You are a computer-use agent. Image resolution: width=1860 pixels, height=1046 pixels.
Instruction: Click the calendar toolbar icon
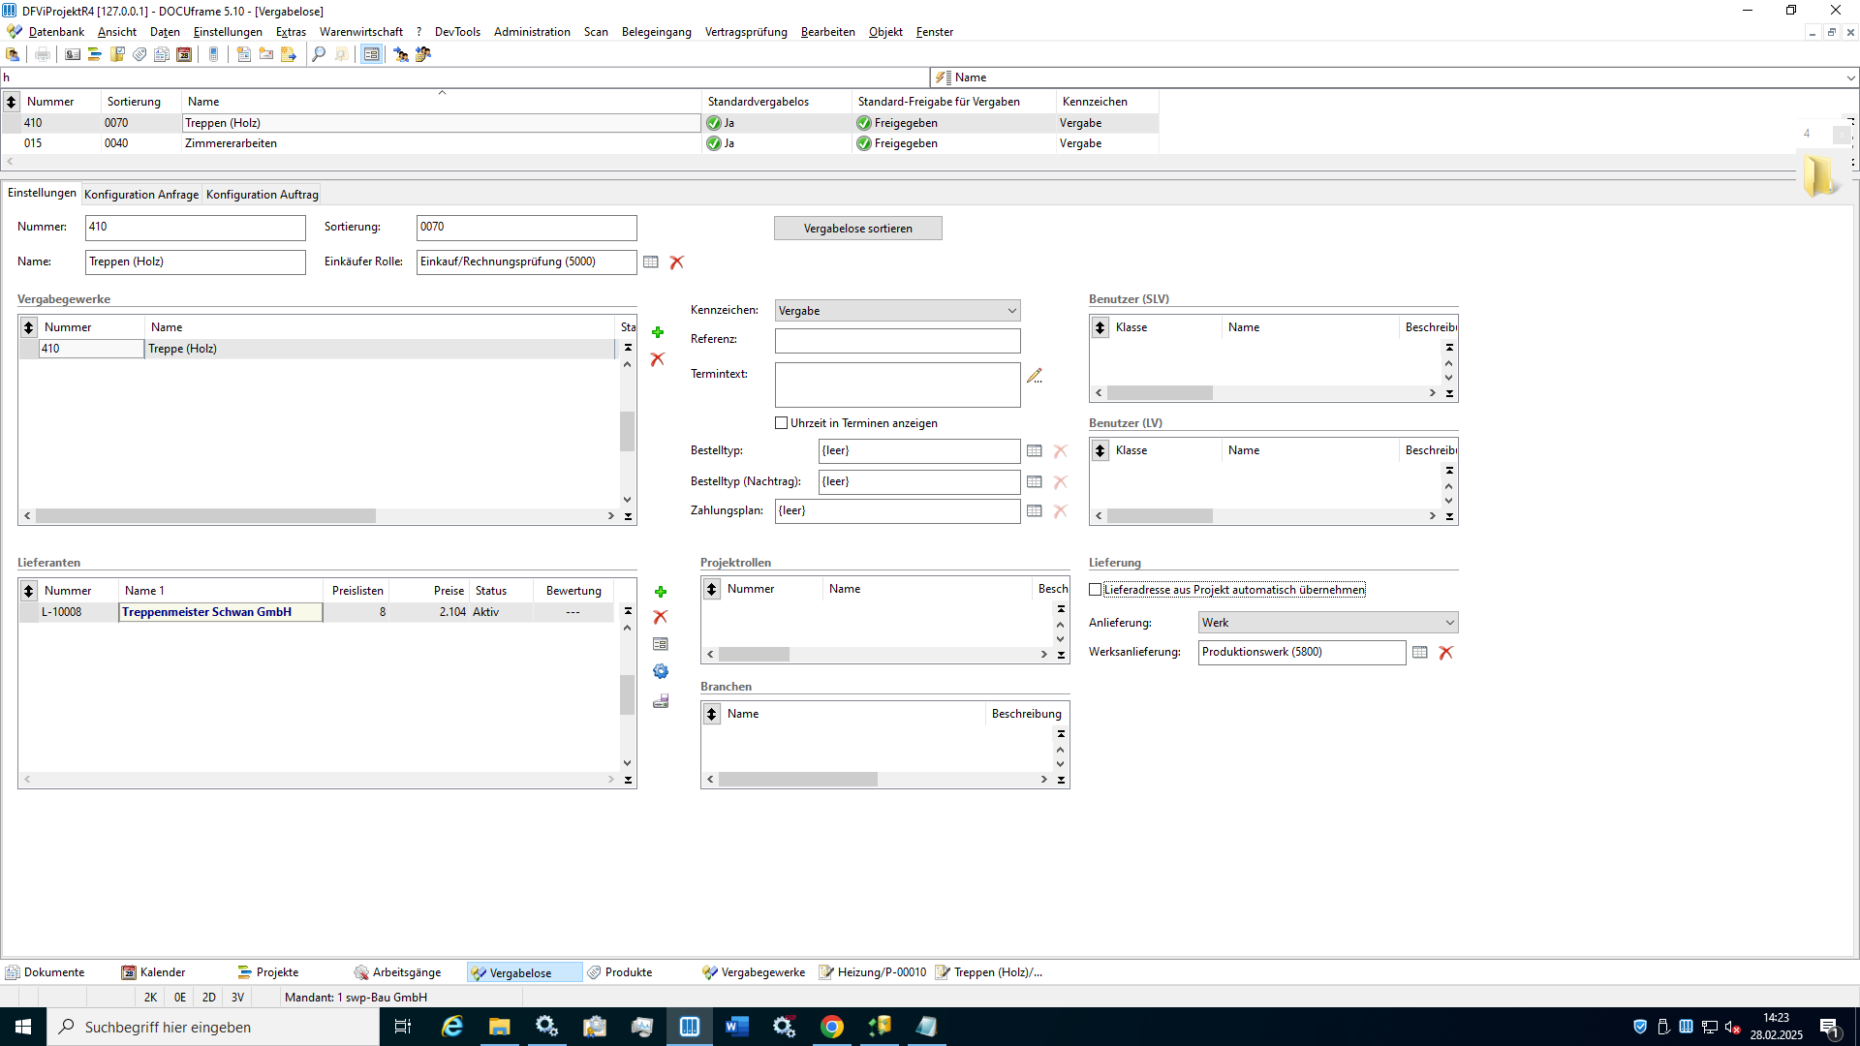click(x=184, y=55)
